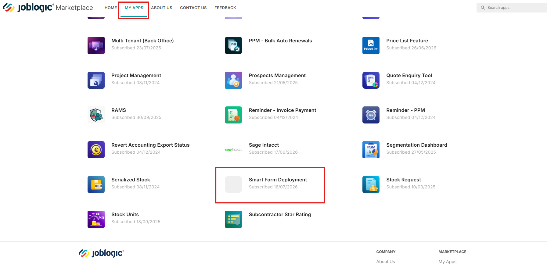Open Project Management title link
The height and width of the screenshot is (268, 547).
point(136,75)
